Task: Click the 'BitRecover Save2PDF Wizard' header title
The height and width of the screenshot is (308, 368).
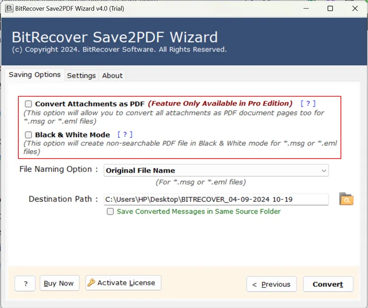Action: click(115, 37)
